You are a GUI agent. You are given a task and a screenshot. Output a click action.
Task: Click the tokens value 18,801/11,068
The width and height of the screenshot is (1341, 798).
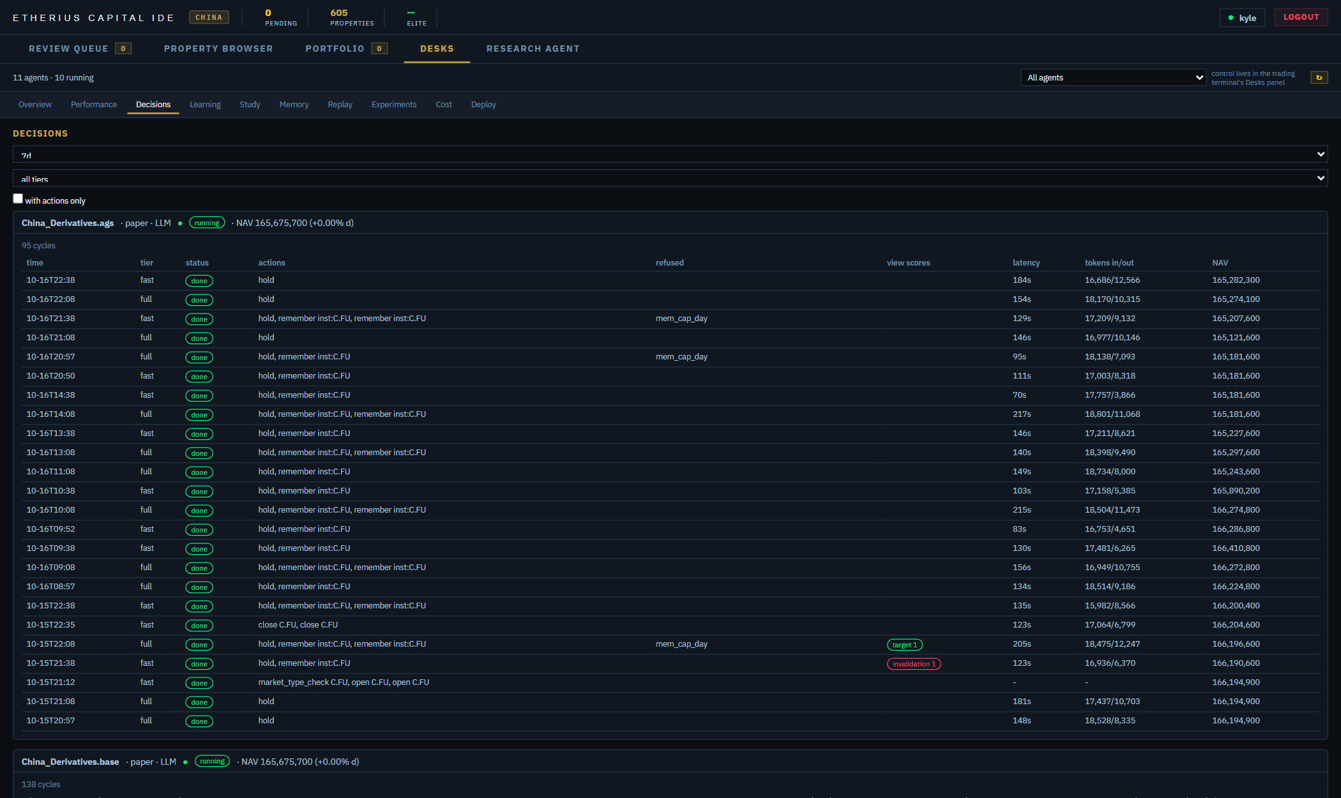[1112, 414]
